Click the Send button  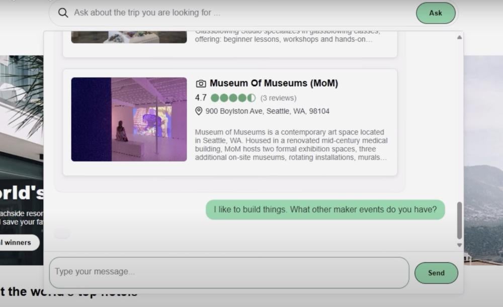(436, 273)
